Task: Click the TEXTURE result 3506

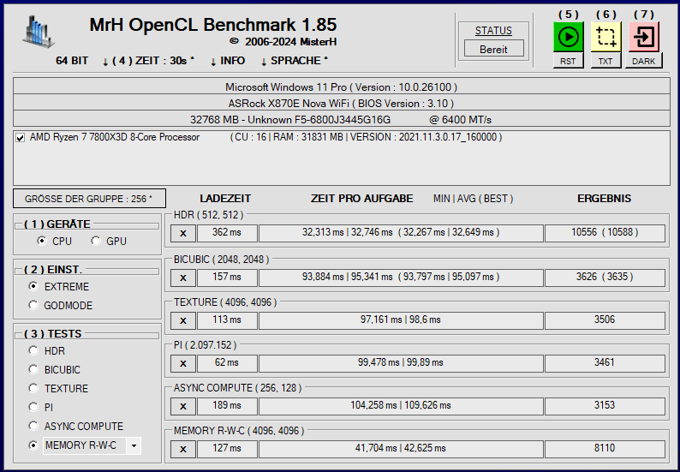Action: pyautogui.click(x=605, y=320)
